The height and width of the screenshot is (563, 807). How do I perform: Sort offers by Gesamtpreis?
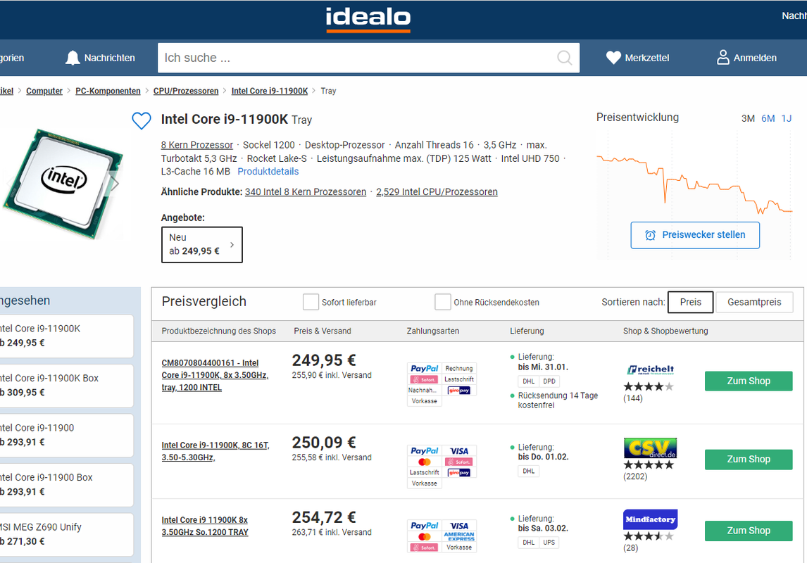pos(754,302)
